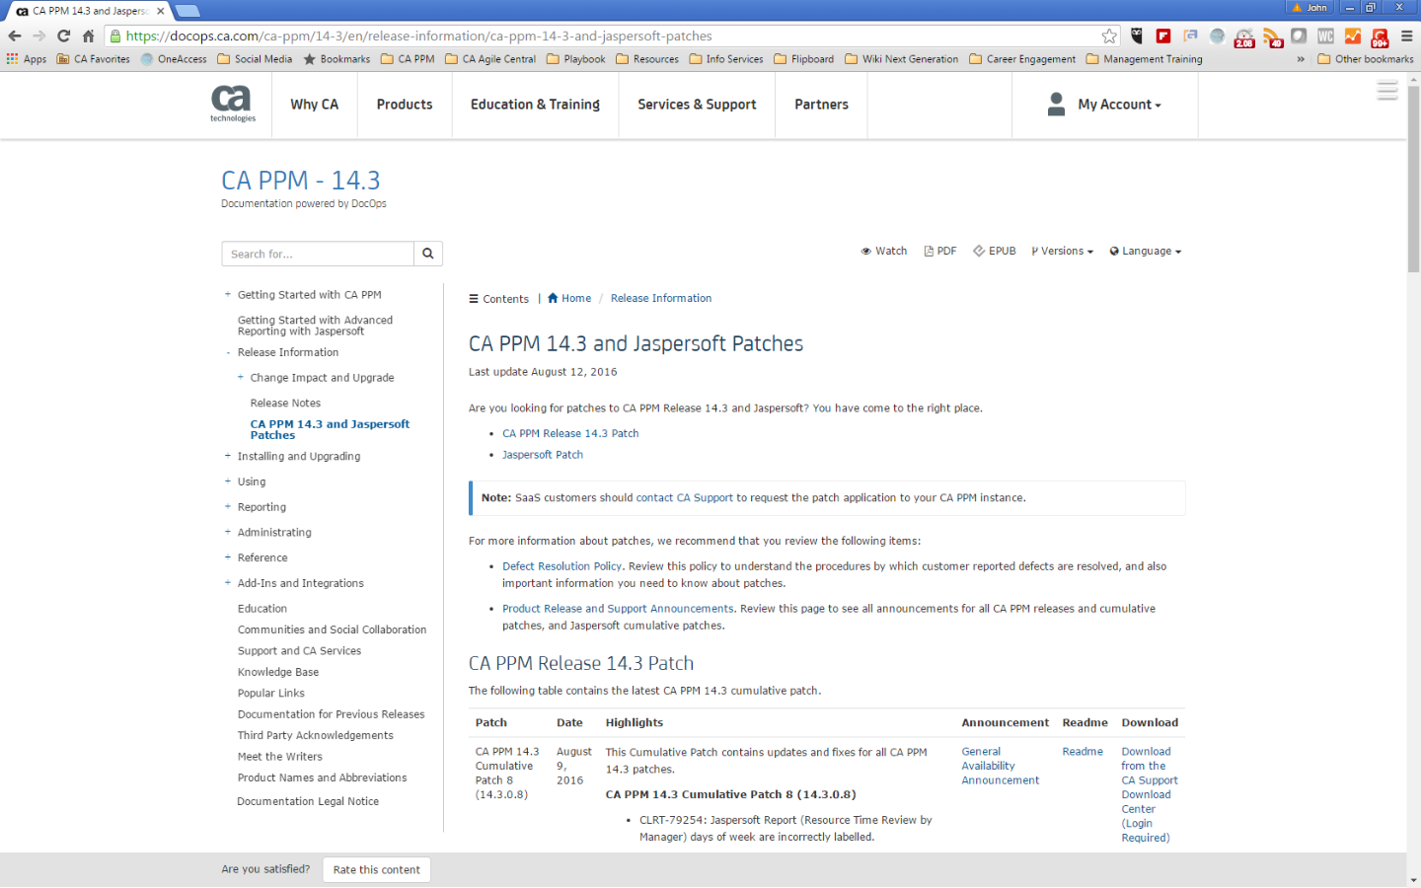1421x888 pixels.
Task: Open the Chrome hamburger menu
Action: pos(1406,36)
